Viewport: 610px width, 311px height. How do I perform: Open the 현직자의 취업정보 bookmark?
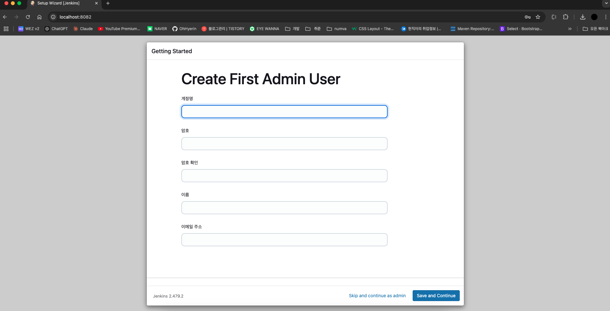point(421,29)
